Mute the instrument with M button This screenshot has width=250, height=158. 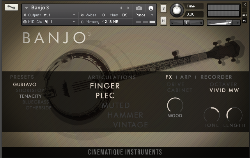[x=163, y=21]
